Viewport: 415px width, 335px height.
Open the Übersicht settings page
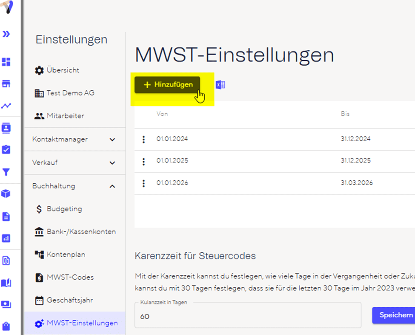[63, 70]
